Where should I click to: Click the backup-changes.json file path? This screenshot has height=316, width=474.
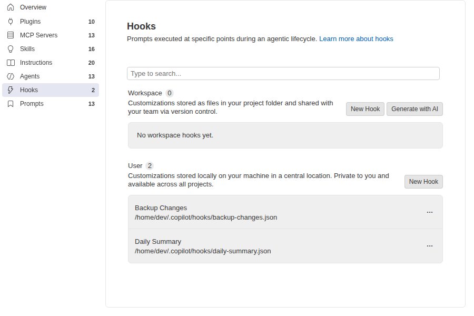click(206, 218)
